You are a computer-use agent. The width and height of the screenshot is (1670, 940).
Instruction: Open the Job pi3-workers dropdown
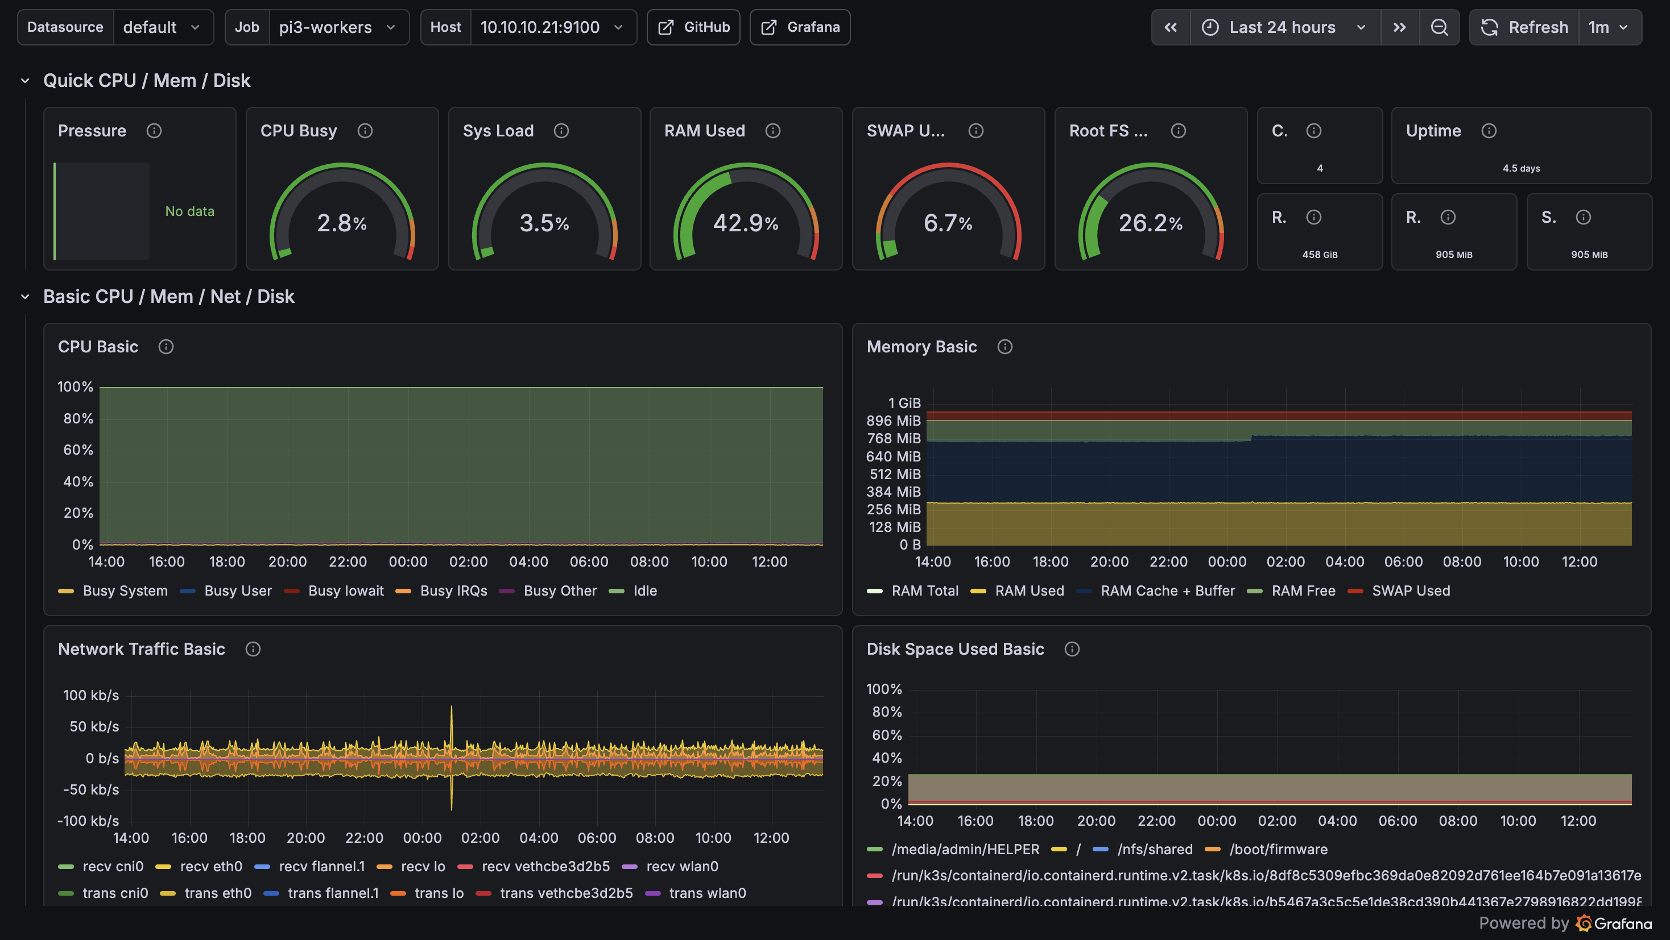click(338, 27)
